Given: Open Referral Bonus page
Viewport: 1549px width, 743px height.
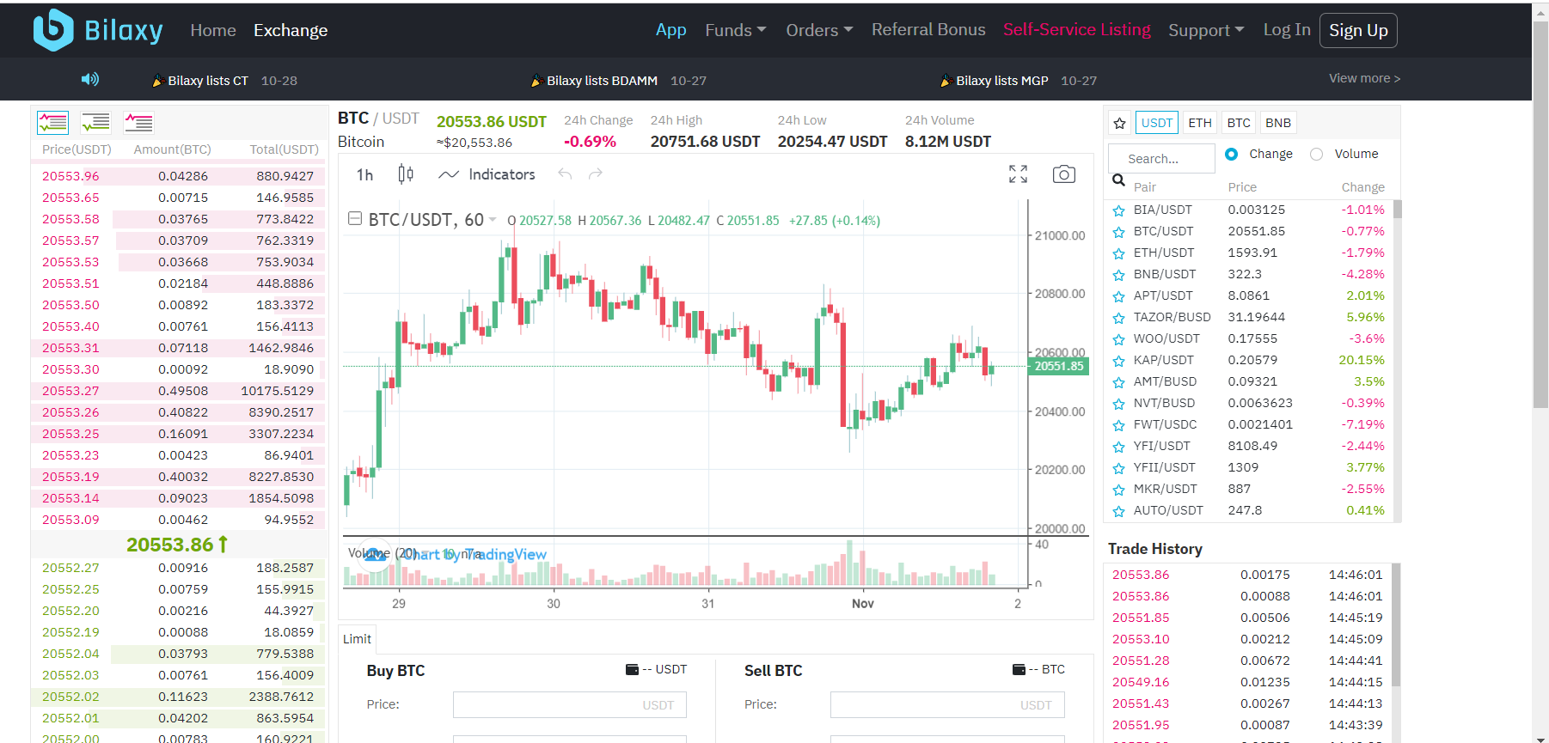Looking at the screenshot, I should (928, 30).
